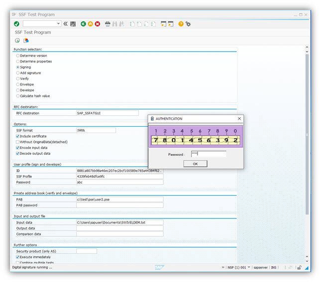The width and height of the screenshot is (321, 282).
Task: Click the Input data file field
Action: (x=120, y=222)
